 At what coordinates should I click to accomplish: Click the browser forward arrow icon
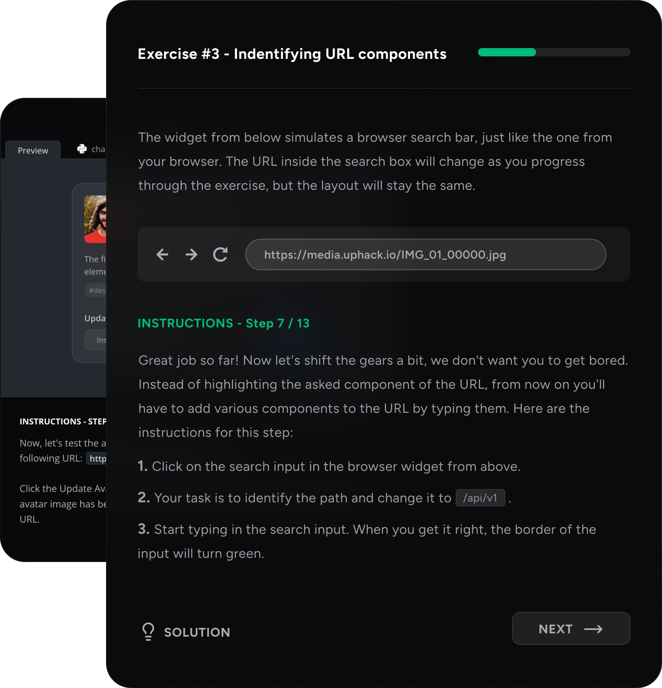[191, 254]
